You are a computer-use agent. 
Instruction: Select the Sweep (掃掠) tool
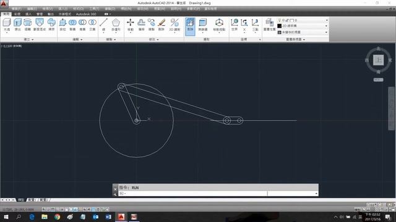(x=51, y=25)
